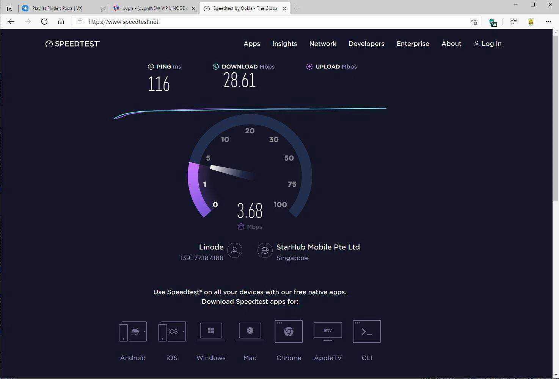Click the IP address 139.177.187.188

[201, 258]
